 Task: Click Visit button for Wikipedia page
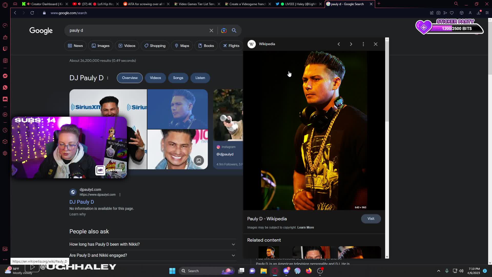[371, 219]
